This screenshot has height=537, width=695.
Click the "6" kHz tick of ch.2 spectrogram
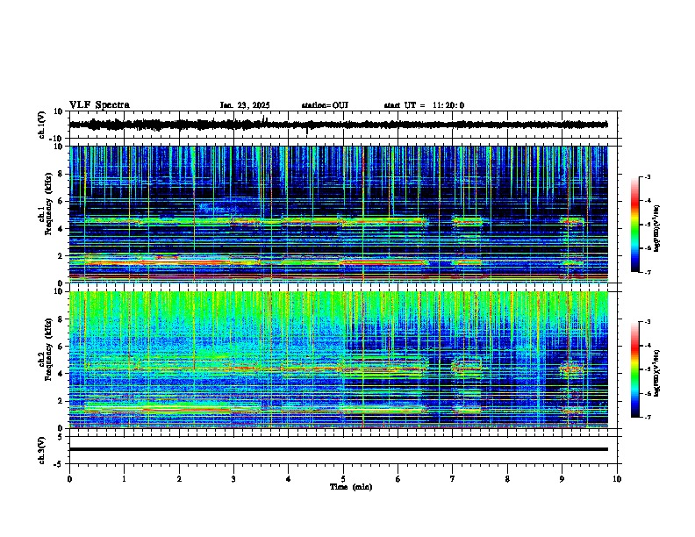pos(61,347)
